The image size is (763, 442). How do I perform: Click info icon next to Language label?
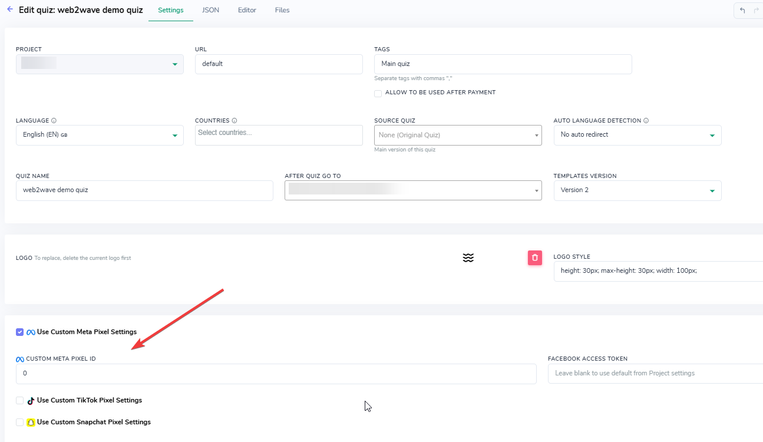[x=54, y=120]
